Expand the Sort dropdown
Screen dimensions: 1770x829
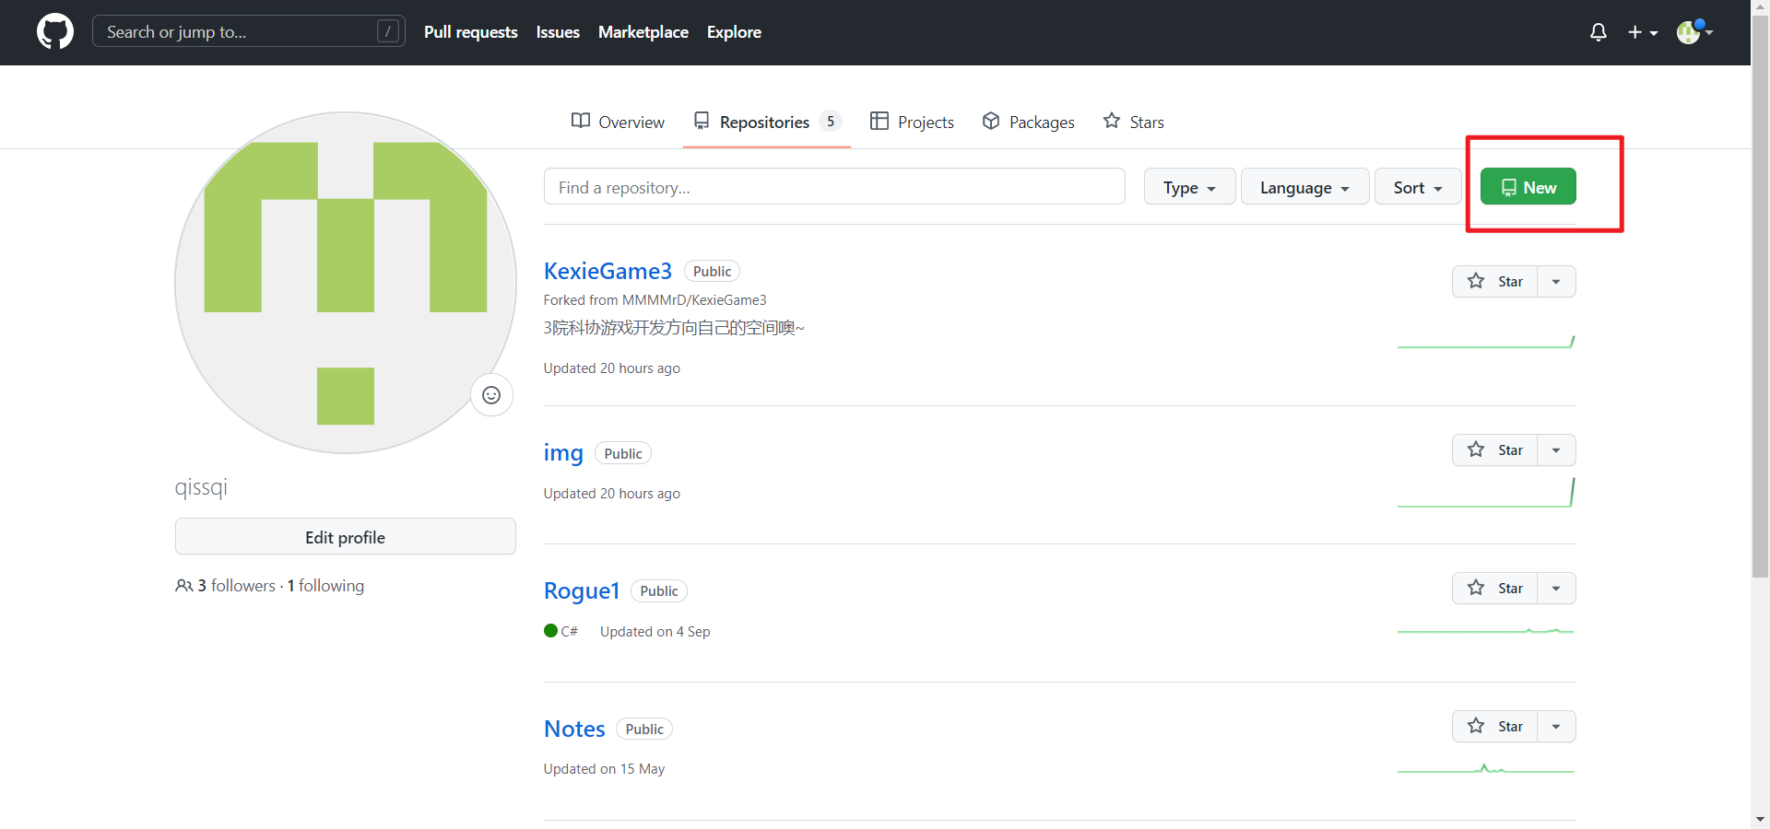point(1418,187)
